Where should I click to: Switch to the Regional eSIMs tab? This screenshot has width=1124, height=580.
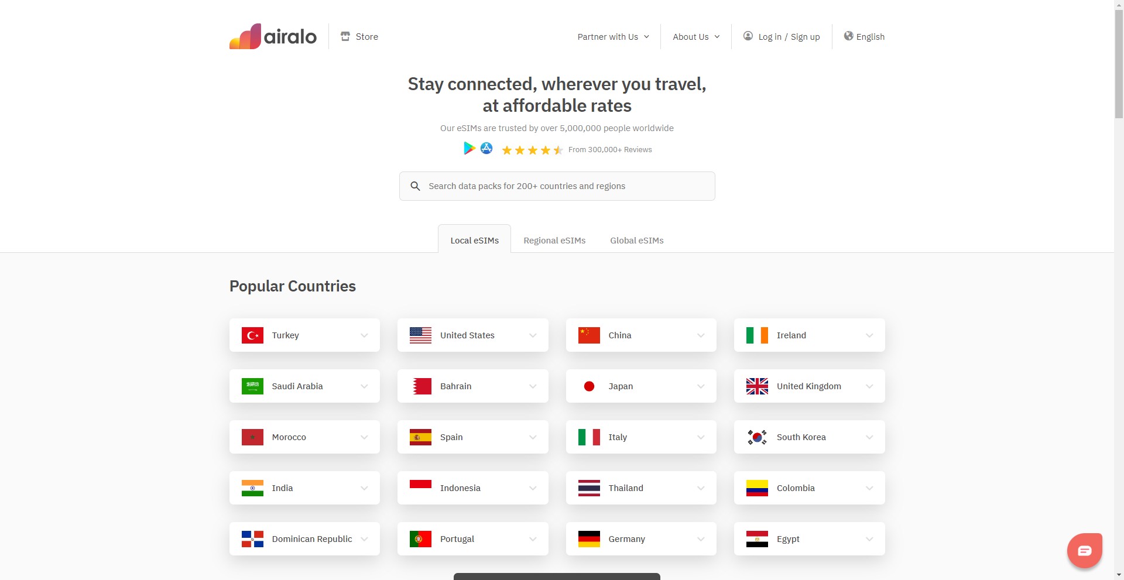[554, 241]
